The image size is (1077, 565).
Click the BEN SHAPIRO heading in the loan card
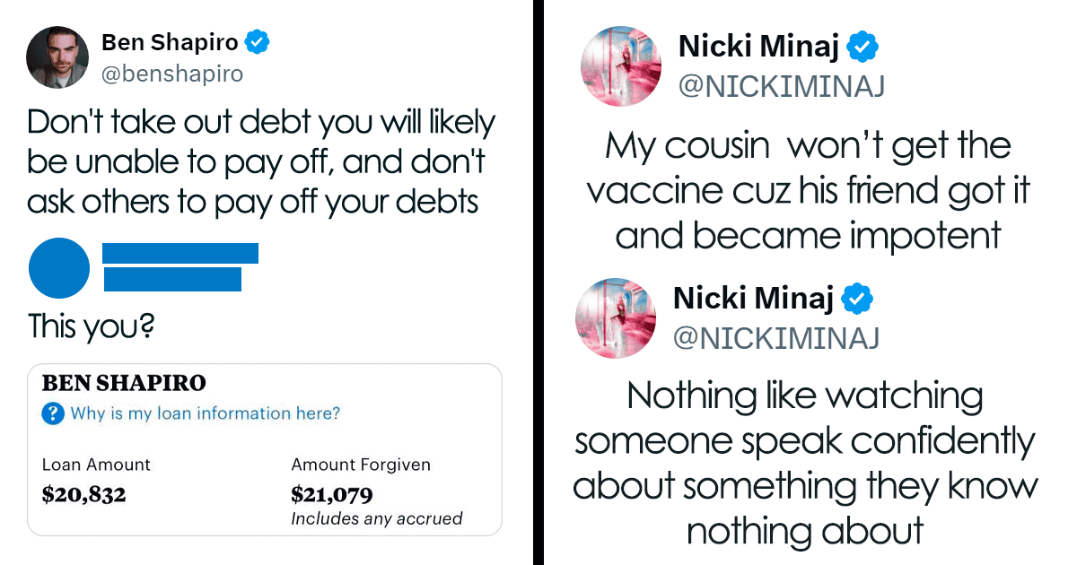tap(124, 384)
